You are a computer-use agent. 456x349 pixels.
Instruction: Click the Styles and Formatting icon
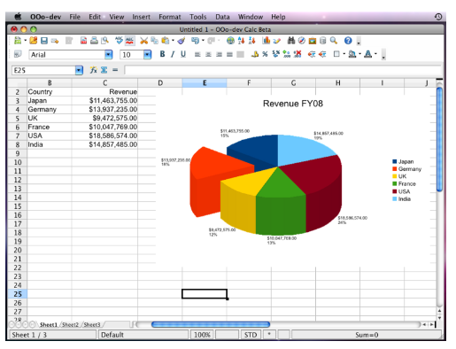click(x=18, y=54)
